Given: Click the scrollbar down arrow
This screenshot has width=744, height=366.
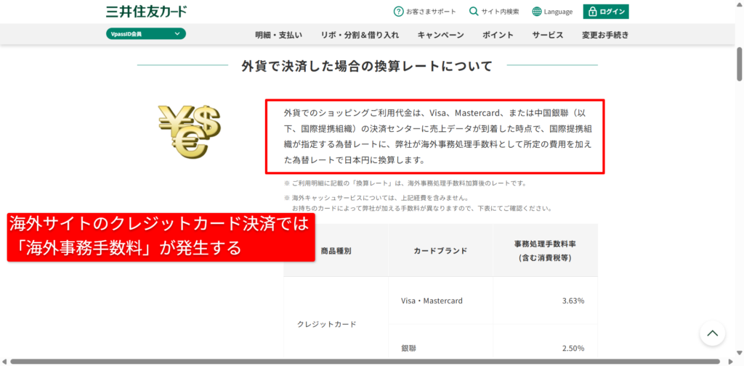Looking at the screenshot, I should click(x=739, y=354).
